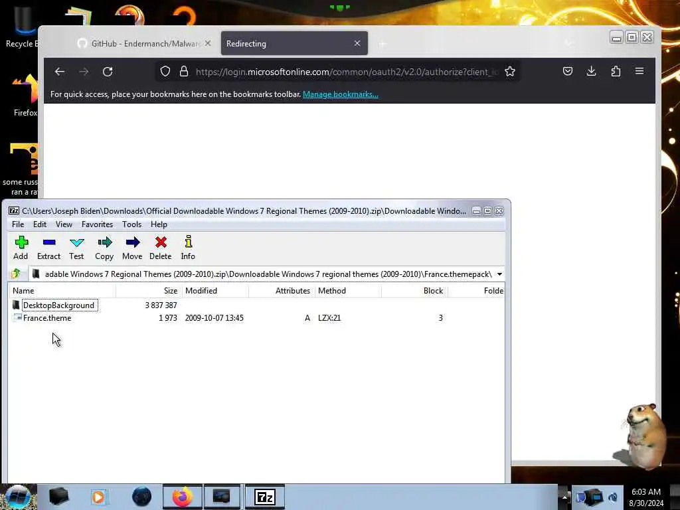Open Save to Pocket in Firefox
This screenshot has height=510, width=680.
pos(567,71)
